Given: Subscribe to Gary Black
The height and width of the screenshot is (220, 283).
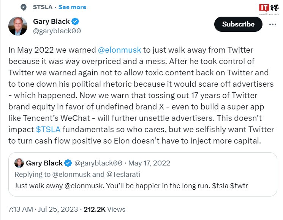Looking at the screenshot, I should pyautogui.click(x=238, y=24).
